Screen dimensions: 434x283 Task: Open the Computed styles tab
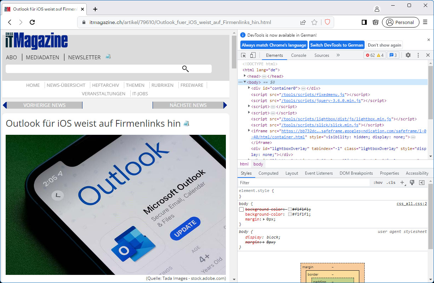point(268,173)
